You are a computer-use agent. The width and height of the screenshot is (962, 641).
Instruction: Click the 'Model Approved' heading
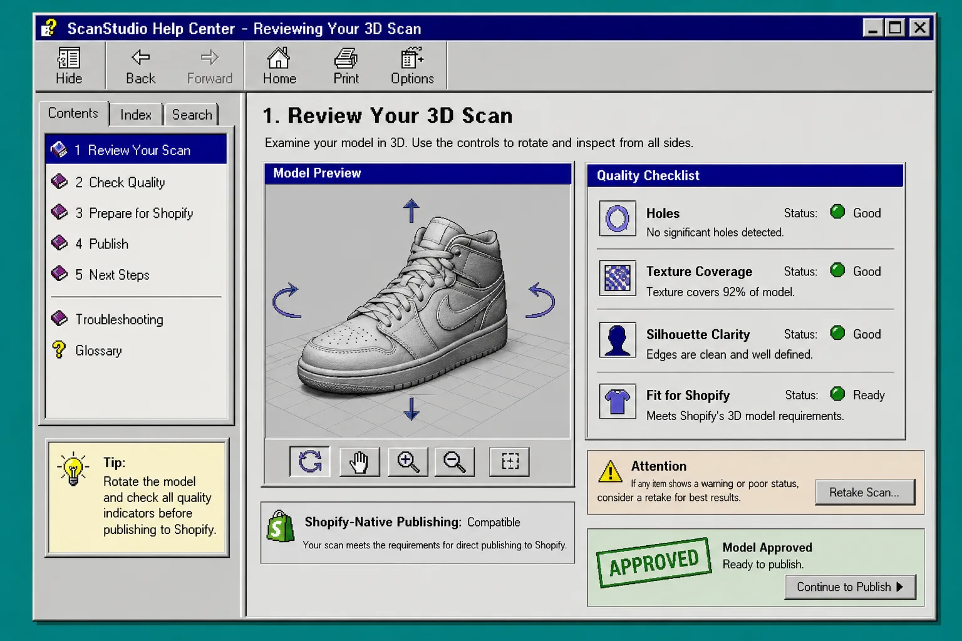coord(767,547)
